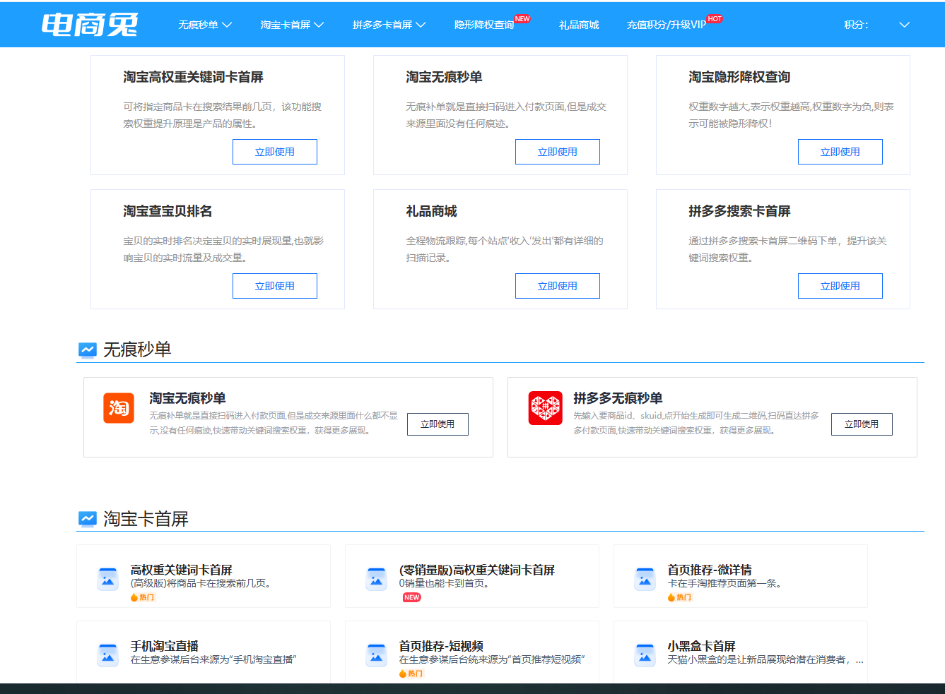Click the Taobao orange icon
945x694 pixels.
point(119,408)
